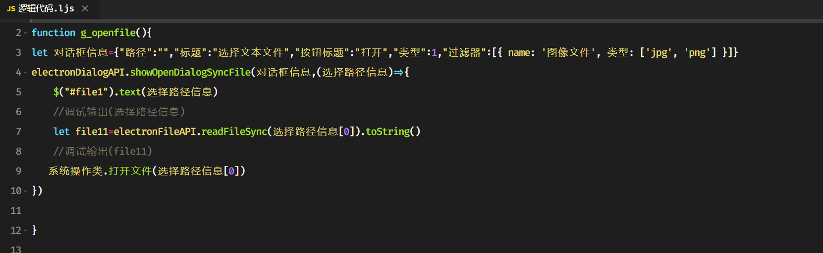
Task: Click the variable file11 on line 7
Action: point(92,131)
